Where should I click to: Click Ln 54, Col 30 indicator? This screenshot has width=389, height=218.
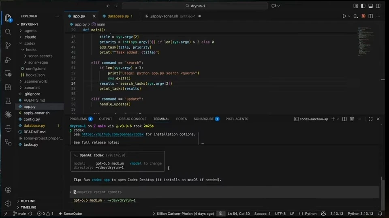pos(239,214)
